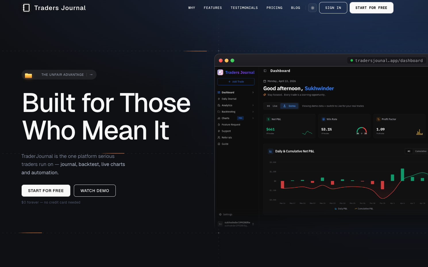Click START FOR FREE in the header
This screenshot has width=428, height=267.
[x=371, y=8]
